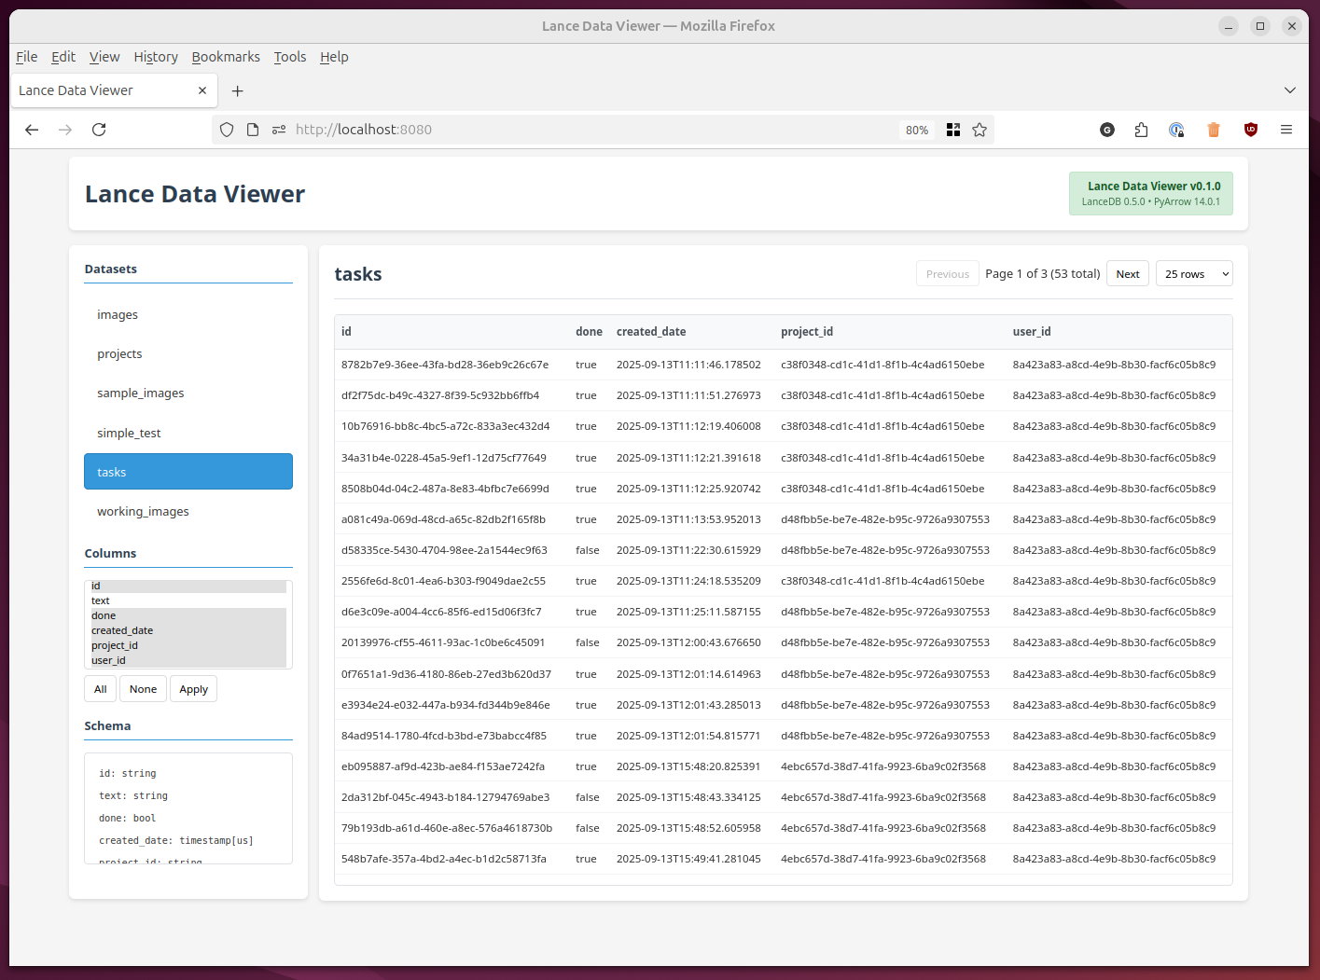
Task: Reload the page with the refresh icon
Action: 99,130
